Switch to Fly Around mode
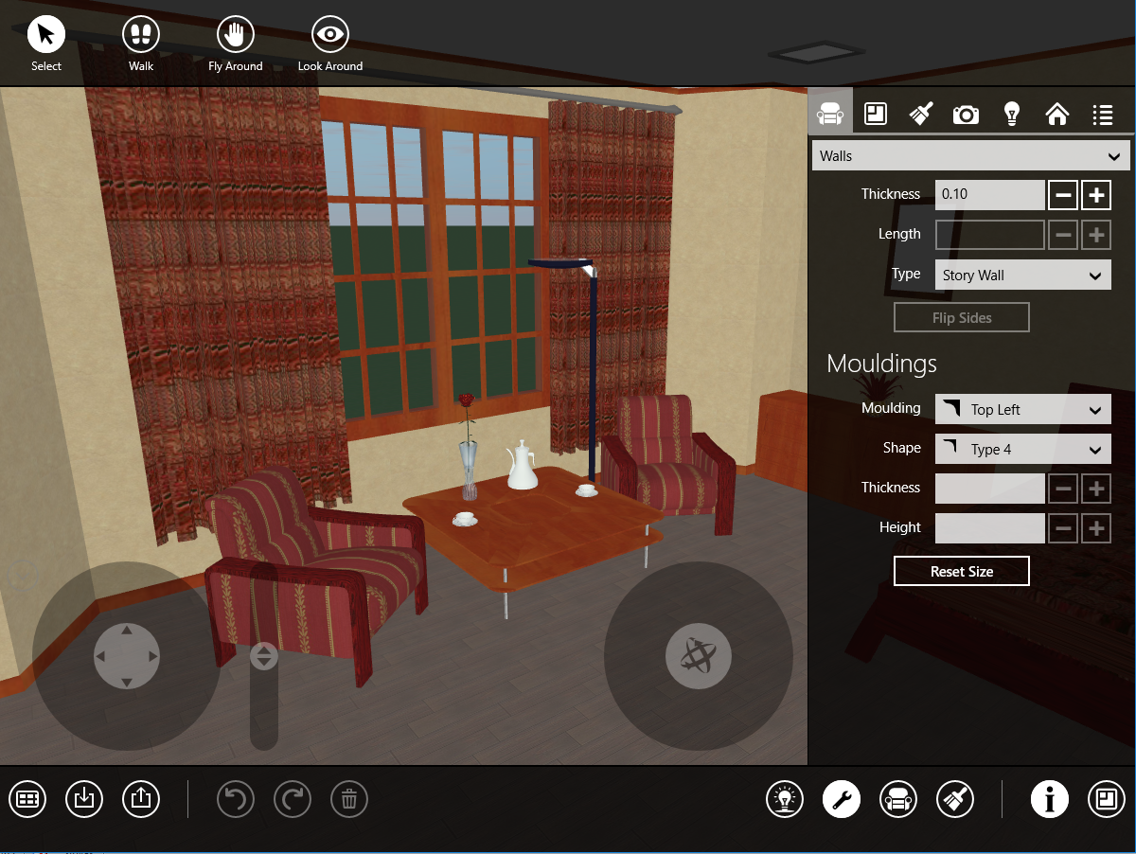1136x854 pixels. click(236, 36)
